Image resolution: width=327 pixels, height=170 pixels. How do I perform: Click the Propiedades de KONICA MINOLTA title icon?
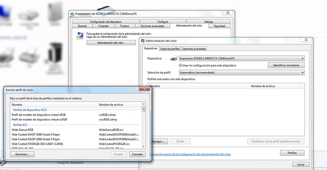pyautogui.click(x=72, y=14)
